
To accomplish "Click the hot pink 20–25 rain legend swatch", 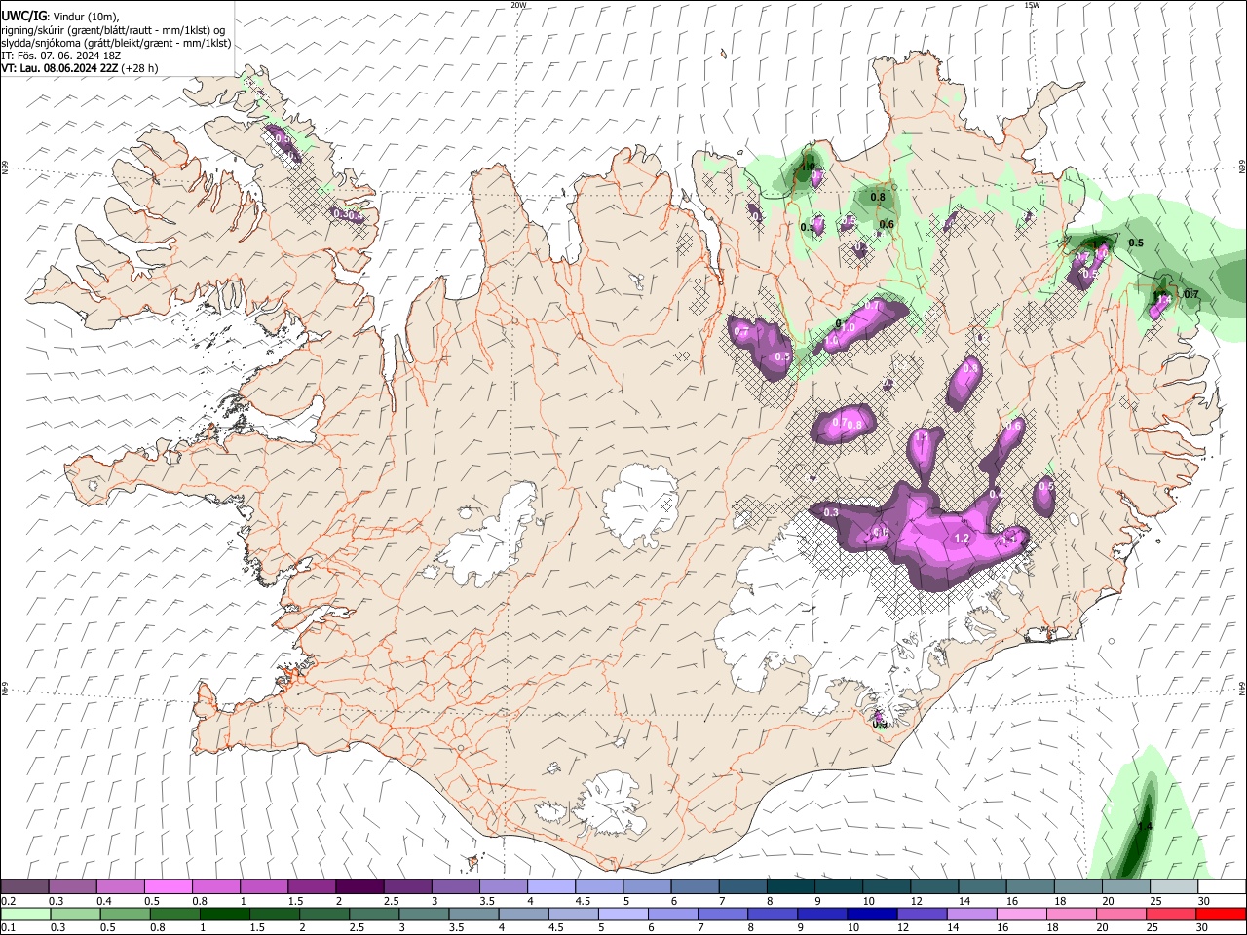I will click(x=1120, y=914).
